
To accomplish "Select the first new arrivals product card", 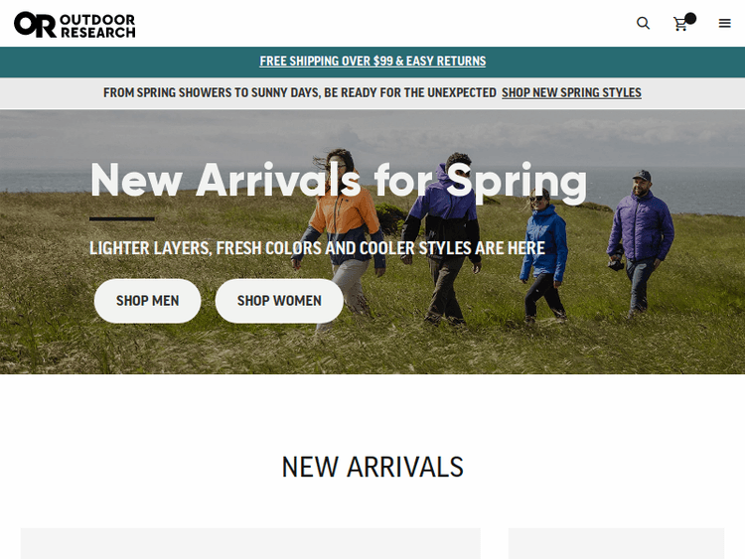I will [250, 543].
